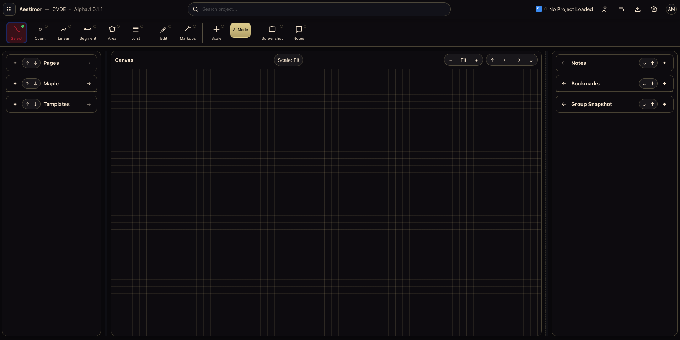Click the Screenshot tool
Screen dimensions: 680x340
272,33
